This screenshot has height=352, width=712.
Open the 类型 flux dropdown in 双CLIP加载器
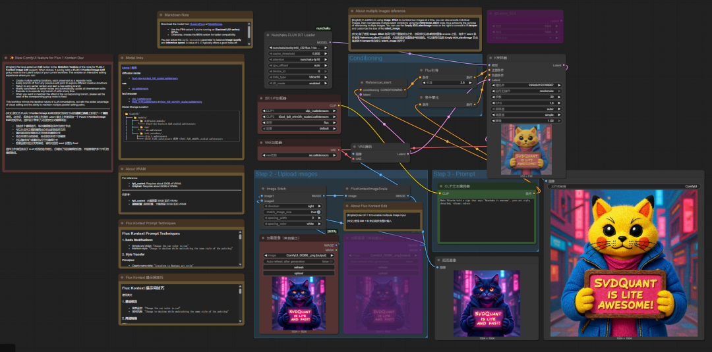[x=299, y=122]
